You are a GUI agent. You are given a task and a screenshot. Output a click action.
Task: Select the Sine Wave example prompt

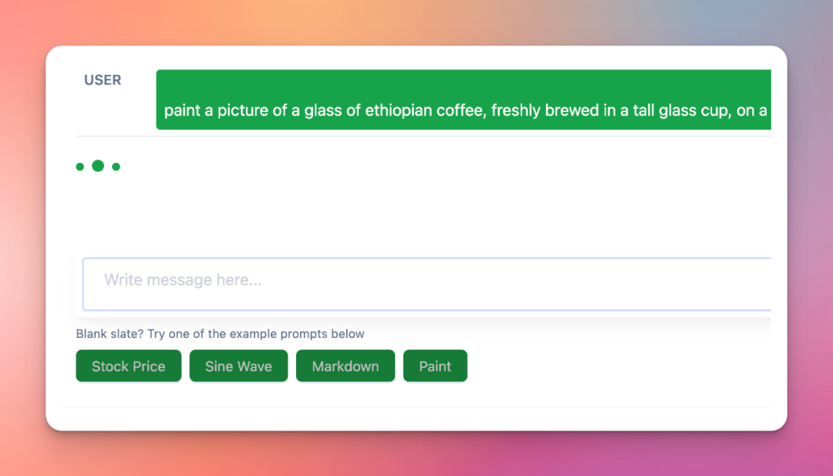238,366
